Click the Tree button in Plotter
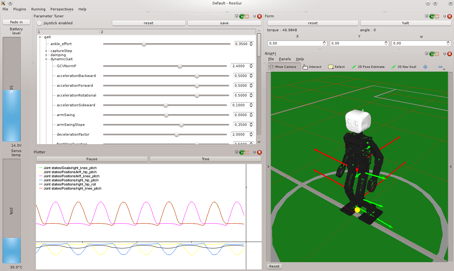The image size is (454, 271). click(206, 159)
